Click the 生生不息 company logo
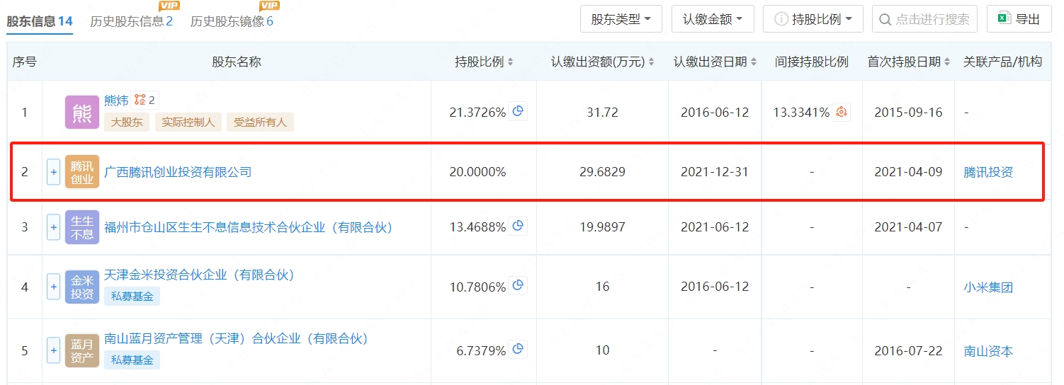This screenshot has width=1064, height=385. 82,227
